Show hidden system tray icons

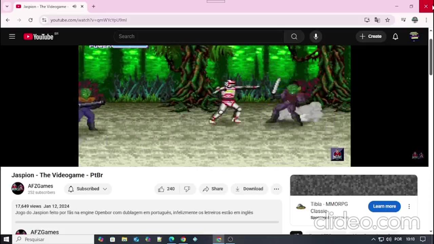click(x=373, y=239)
